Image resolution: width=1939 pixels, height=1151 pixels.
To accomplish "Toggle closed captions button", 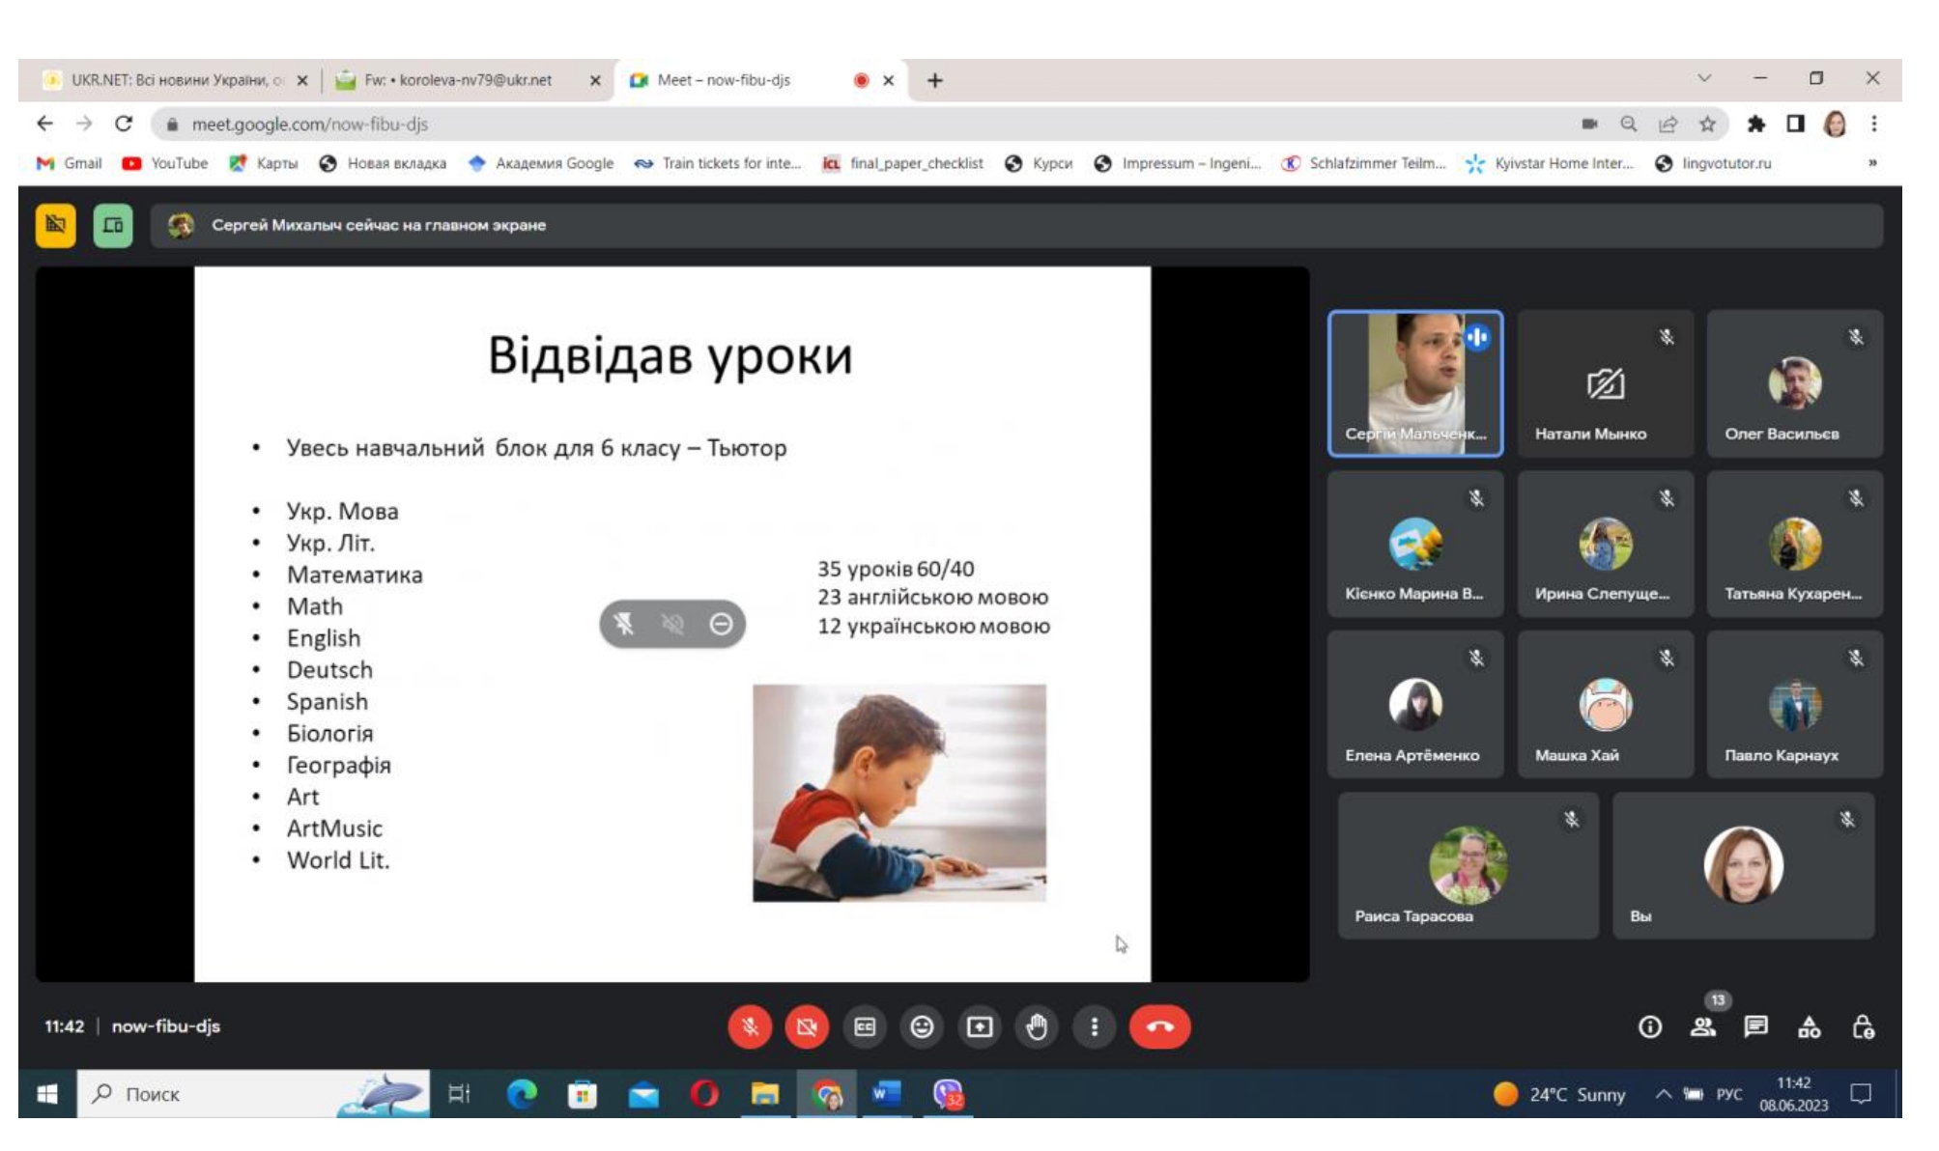I will (865, 1026).
